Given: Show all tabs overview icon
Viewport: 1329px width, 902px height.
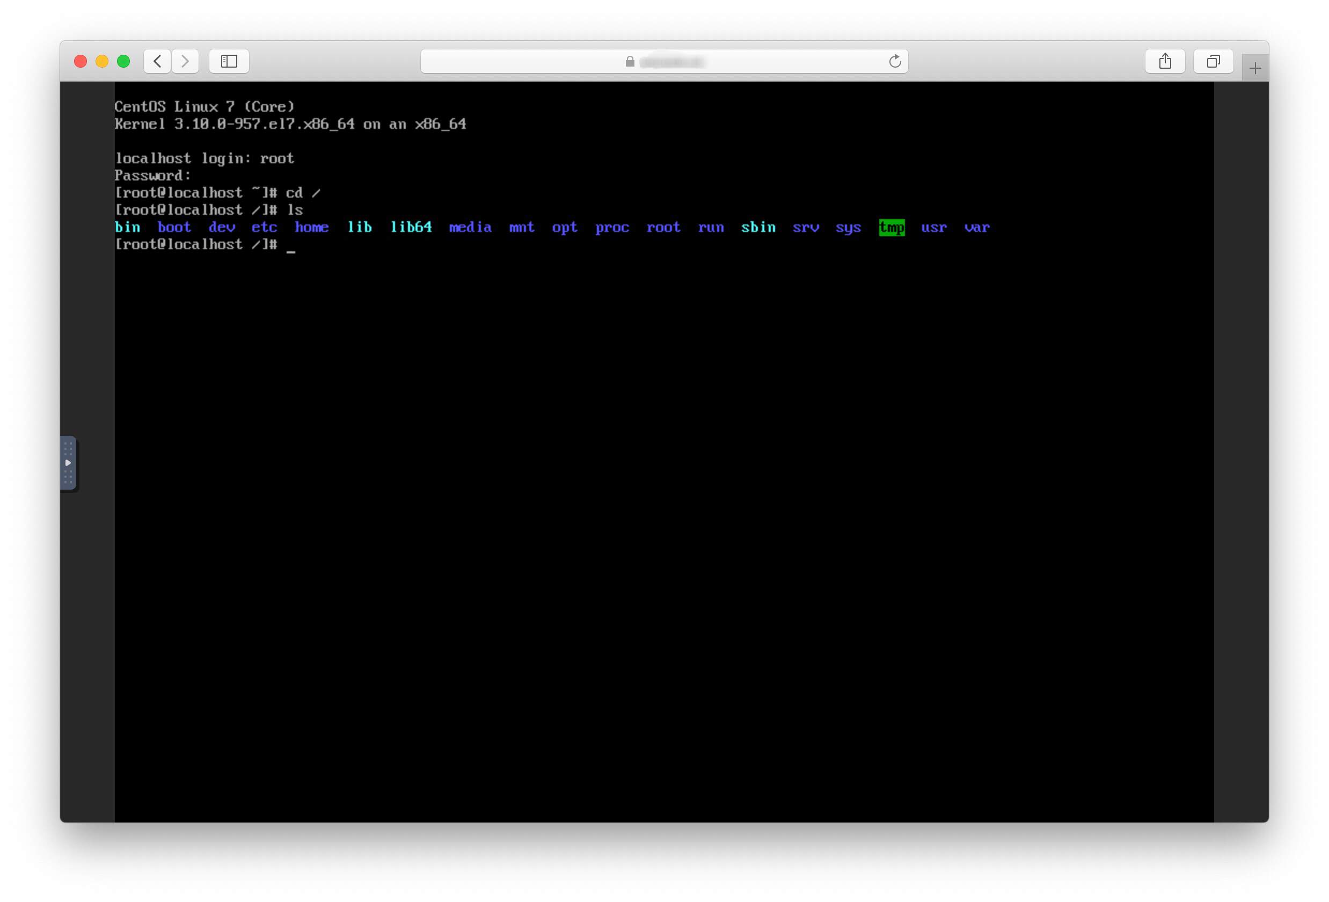Looking at the screenshot, I should (1213, 61).
